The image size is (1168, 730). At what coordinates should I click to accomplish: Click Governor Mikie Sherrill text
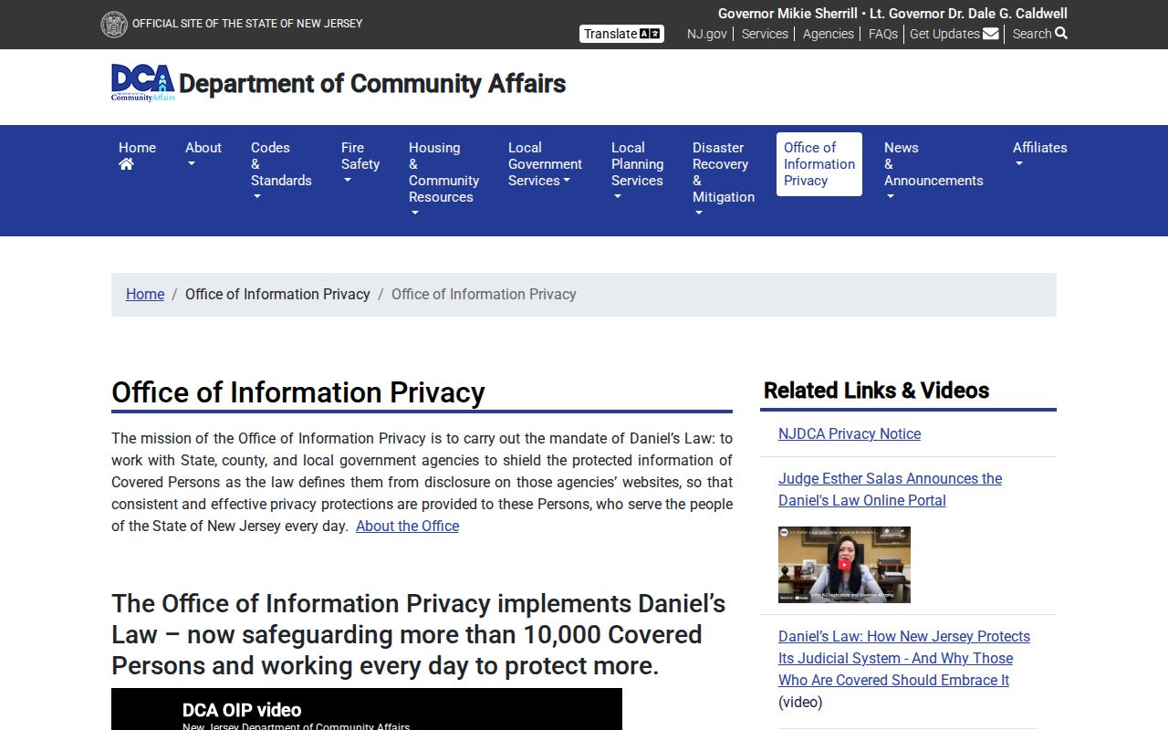click(x=787, y=14)
